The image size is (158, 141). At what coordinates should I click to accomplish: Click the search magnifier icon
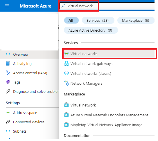(x=63, y=6)
